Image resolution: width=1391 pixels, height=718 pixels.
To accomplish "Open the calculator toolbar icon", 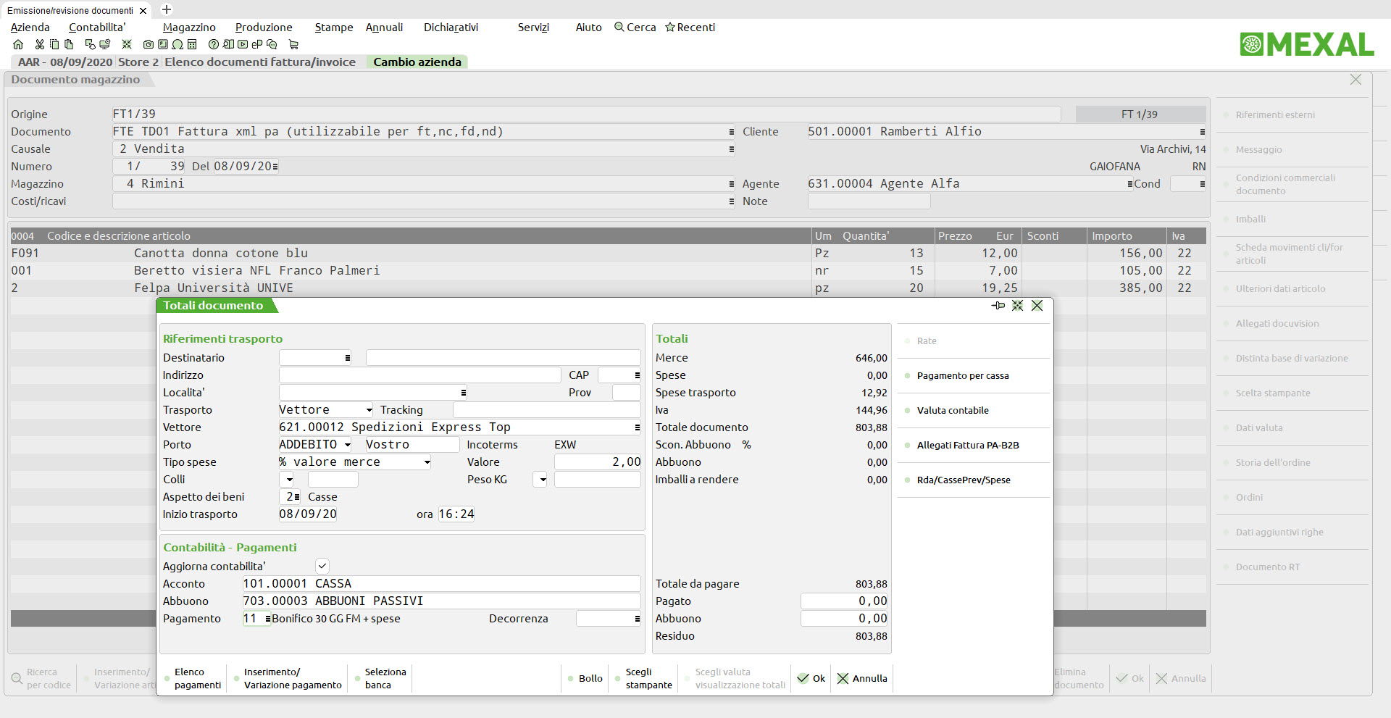I will [x=192, y=44].
